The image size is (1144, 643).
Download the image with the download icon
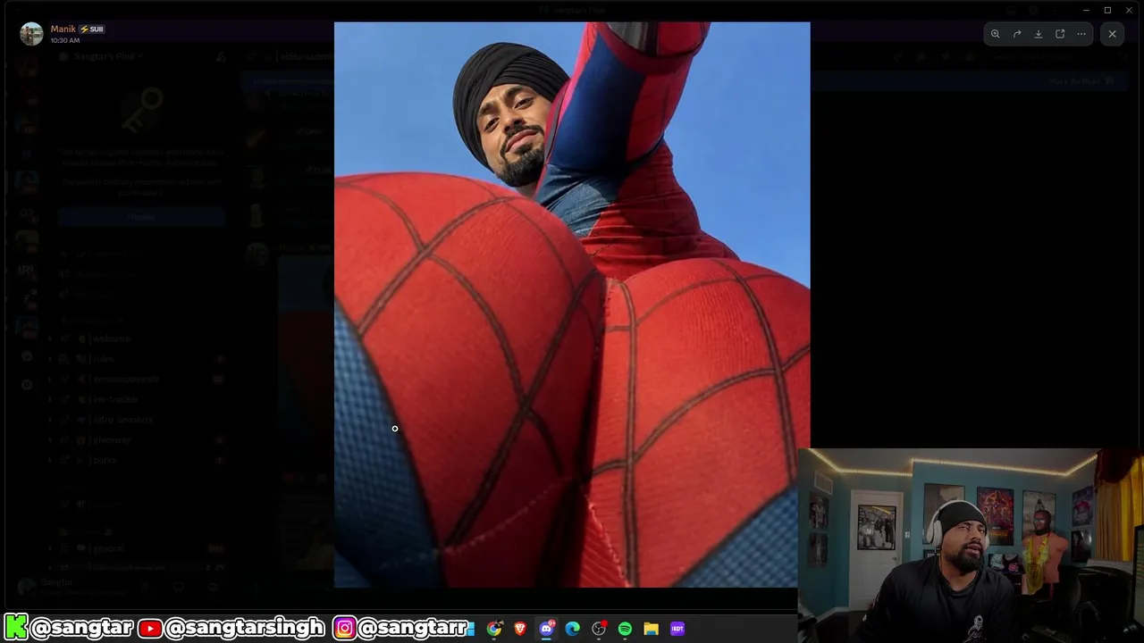click(1039, 34)
